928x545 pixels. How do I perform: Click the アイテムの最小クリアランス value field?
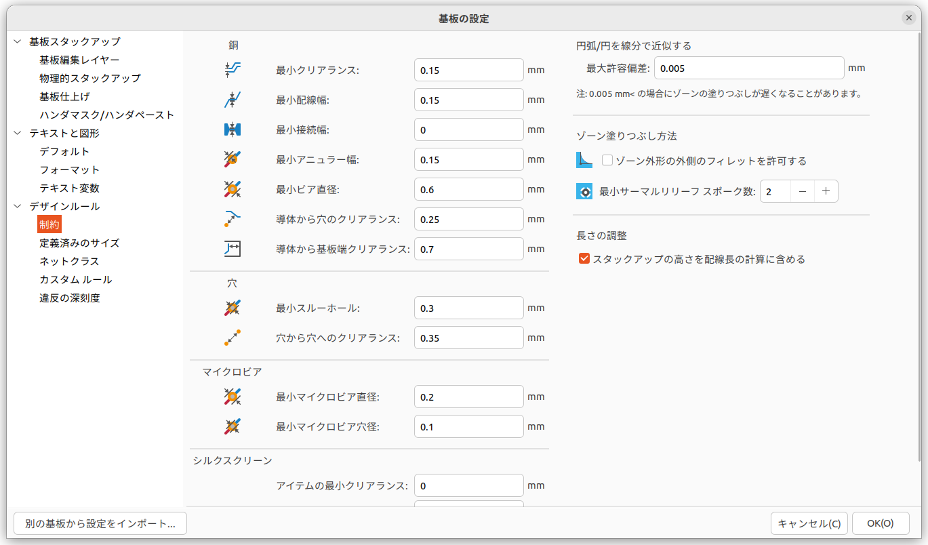(469, 485)
